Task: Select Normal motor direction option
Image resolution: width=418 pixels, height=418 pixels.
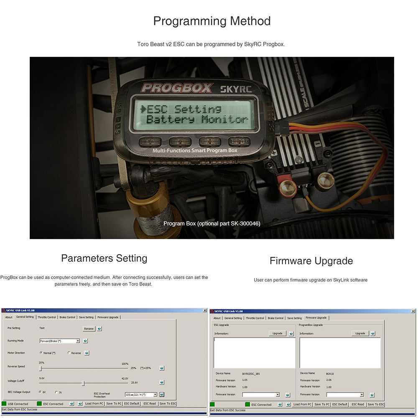Action: pos(41,353)
